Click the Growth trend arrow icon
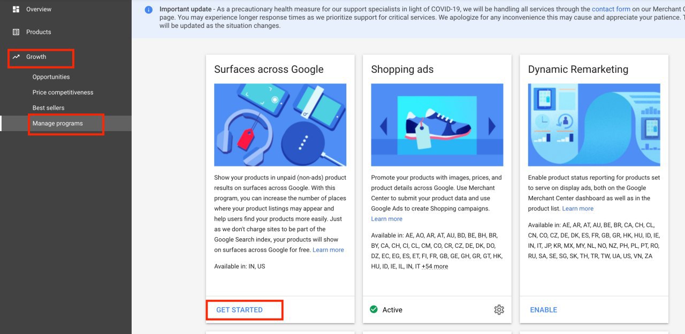The image size is (685, 334). pos(16,57)
